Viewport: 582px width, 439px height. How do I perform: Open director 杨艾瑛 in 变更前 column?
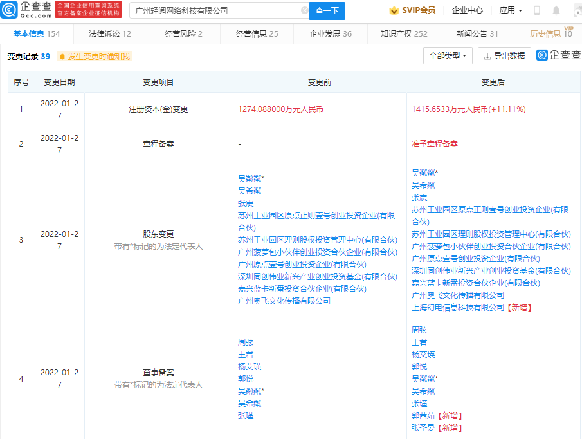point(250,366)
